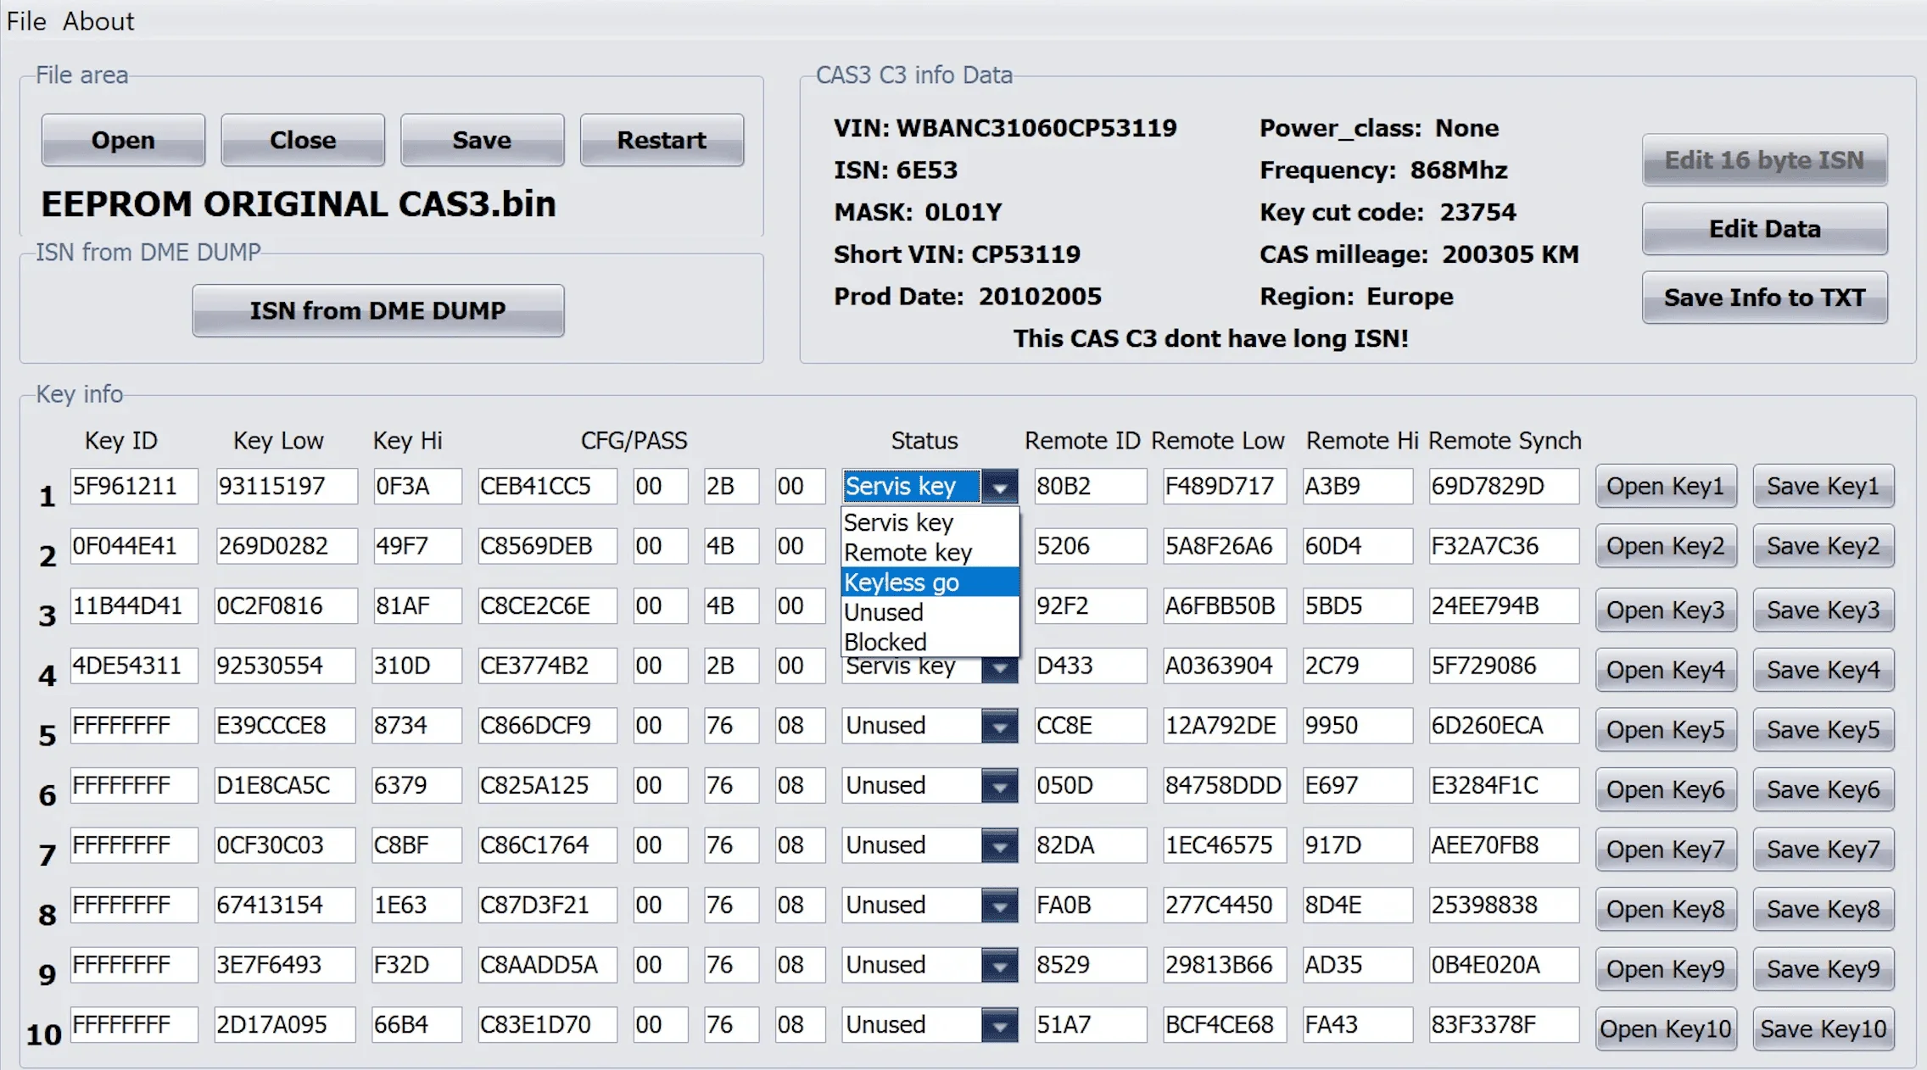Click Remote ID field 51A7
Screen dimensions: 1927x1070
tap(1090, 1025)
